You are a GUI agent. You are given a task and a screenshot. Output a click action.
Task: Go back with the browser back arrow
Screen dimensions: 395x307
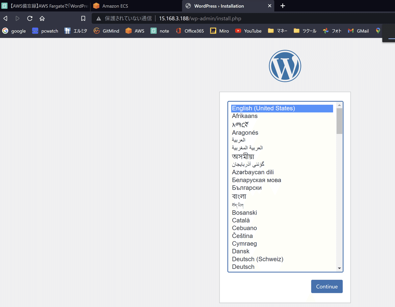(5, 18)
